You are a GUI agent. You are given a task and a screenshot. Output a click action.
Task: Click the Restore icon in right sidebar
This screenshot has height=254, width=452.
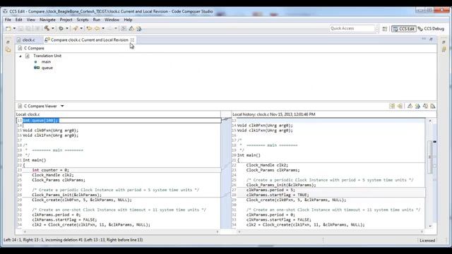coord(444,42)
